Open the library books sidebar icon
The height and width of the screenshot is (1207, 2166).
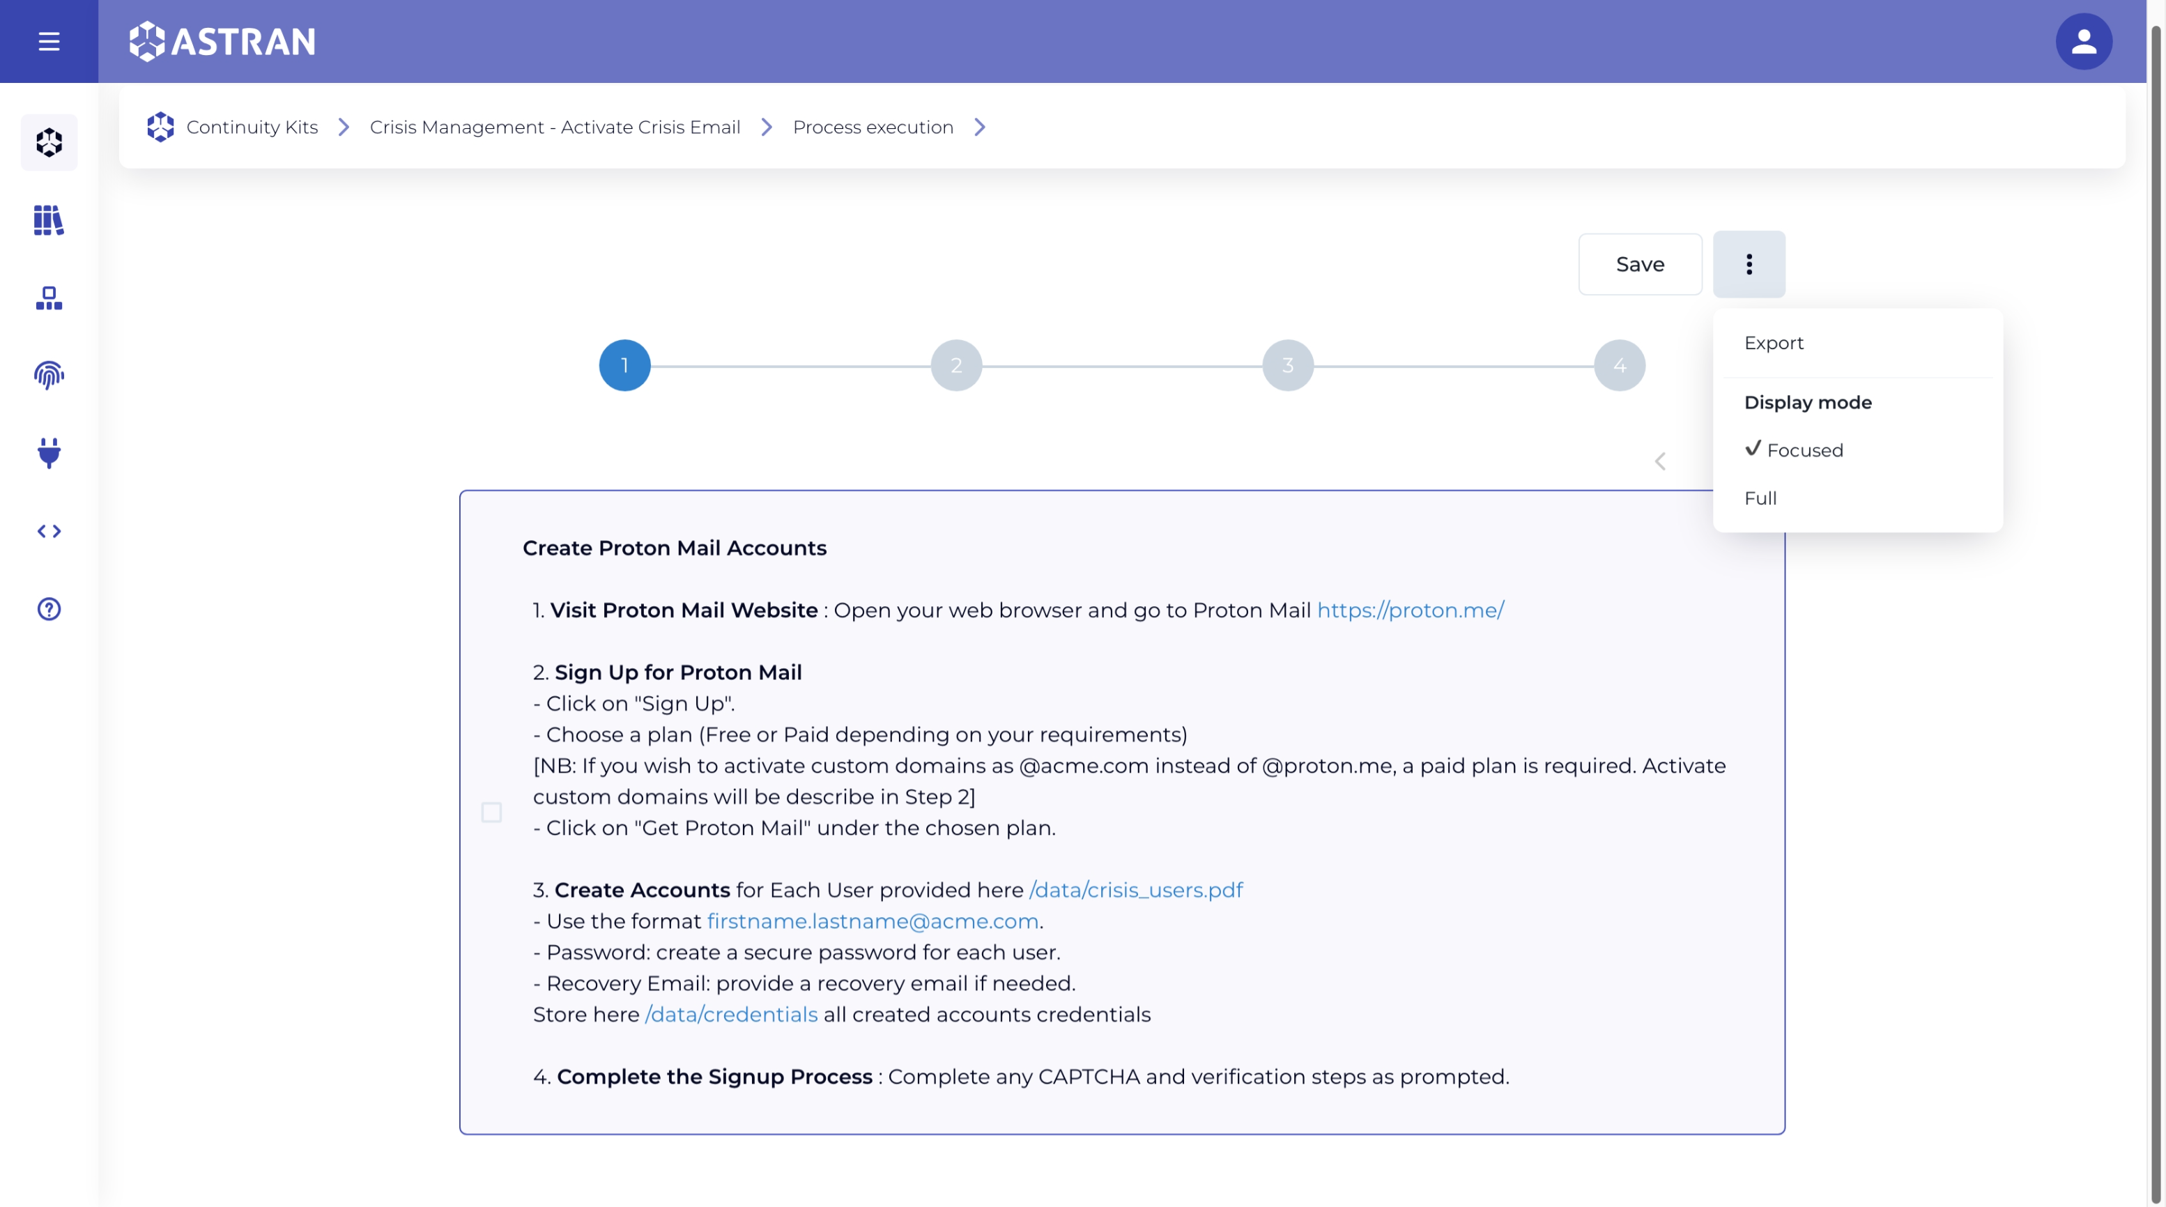click(49, 220)
